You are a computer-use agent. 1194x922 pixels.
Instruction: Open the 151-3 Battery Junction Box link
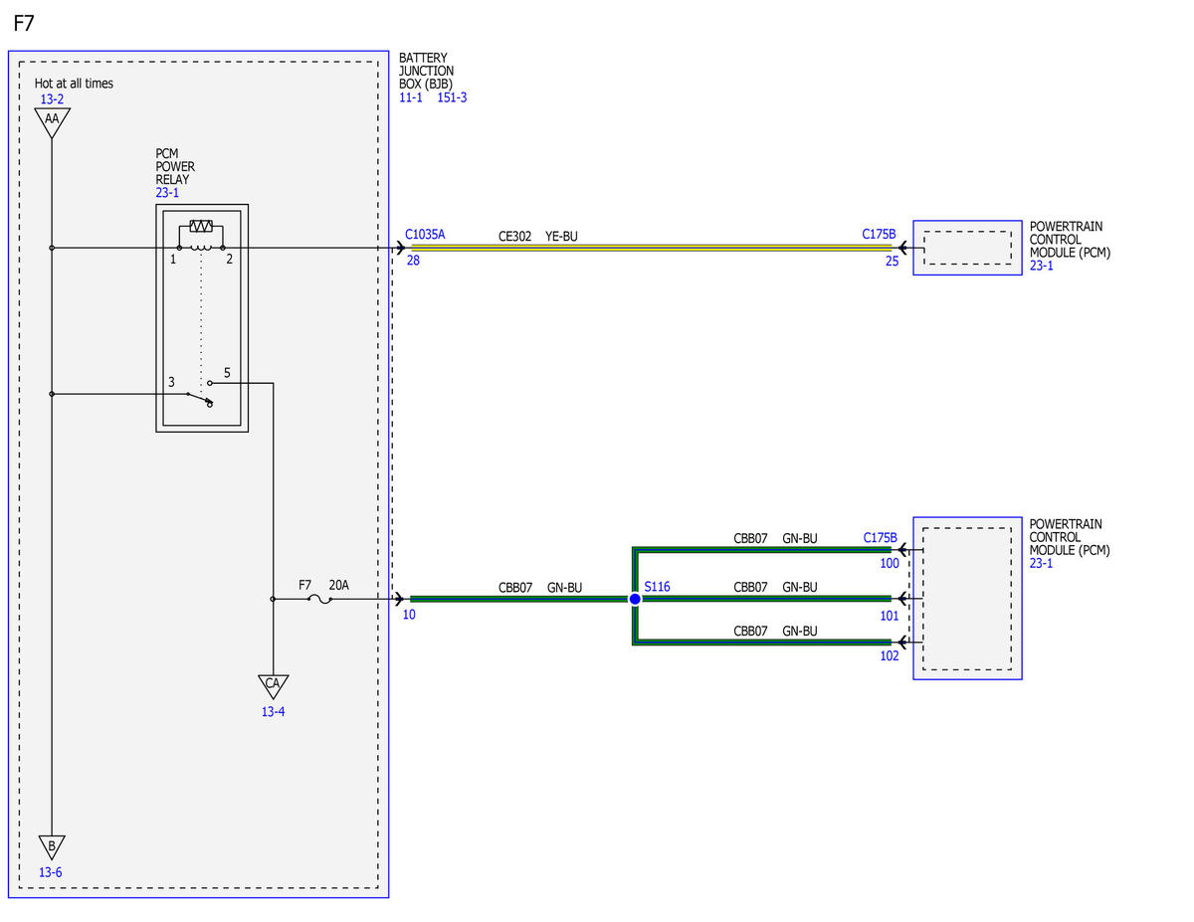coord(452,97)
